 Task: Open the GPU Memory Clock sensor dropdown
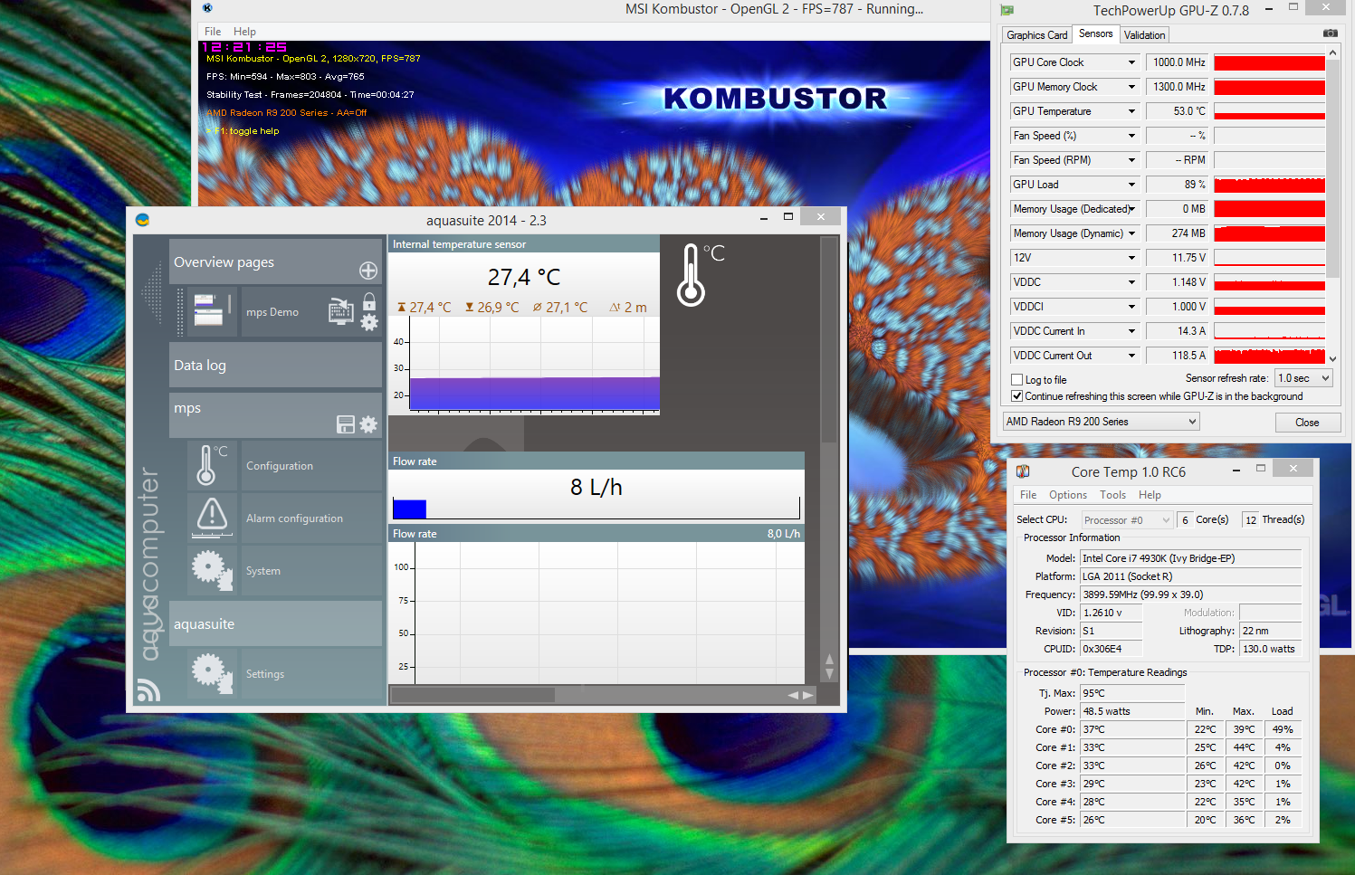(x=1131, y=87)
